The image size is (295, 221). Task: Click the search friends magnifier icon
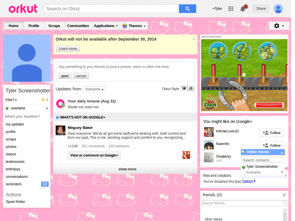(285, 203)
